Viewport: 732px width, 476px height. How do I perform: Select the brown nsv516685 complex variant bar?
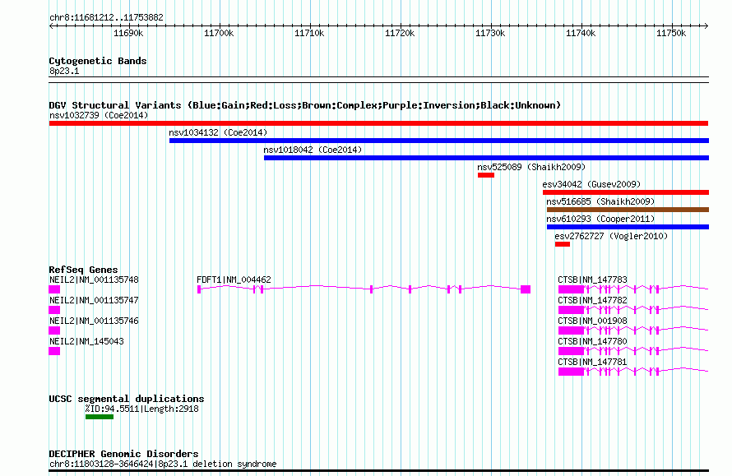pos(628,210)
